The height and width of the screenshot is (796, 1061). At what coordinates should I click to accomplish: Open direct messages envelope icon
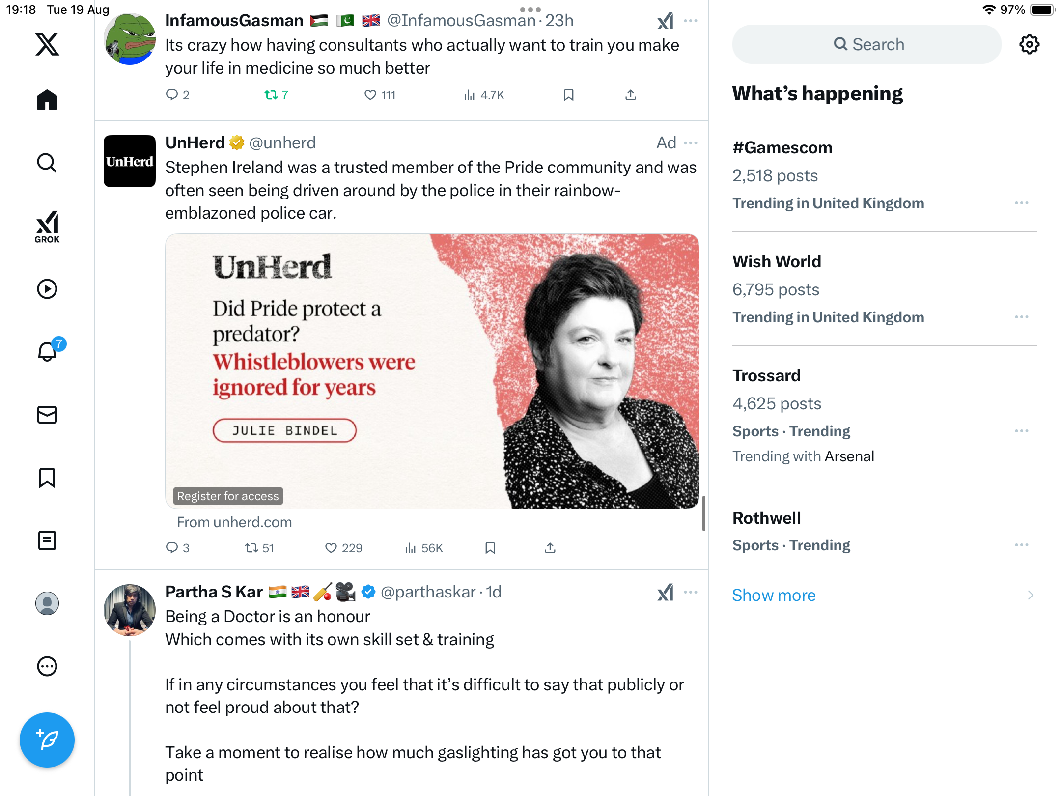47,415
